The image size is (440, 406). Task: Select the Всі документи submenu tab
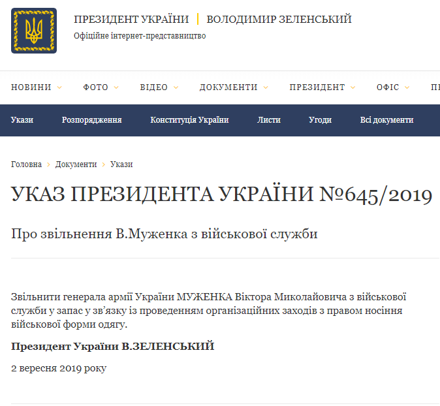tap(386, 120)
